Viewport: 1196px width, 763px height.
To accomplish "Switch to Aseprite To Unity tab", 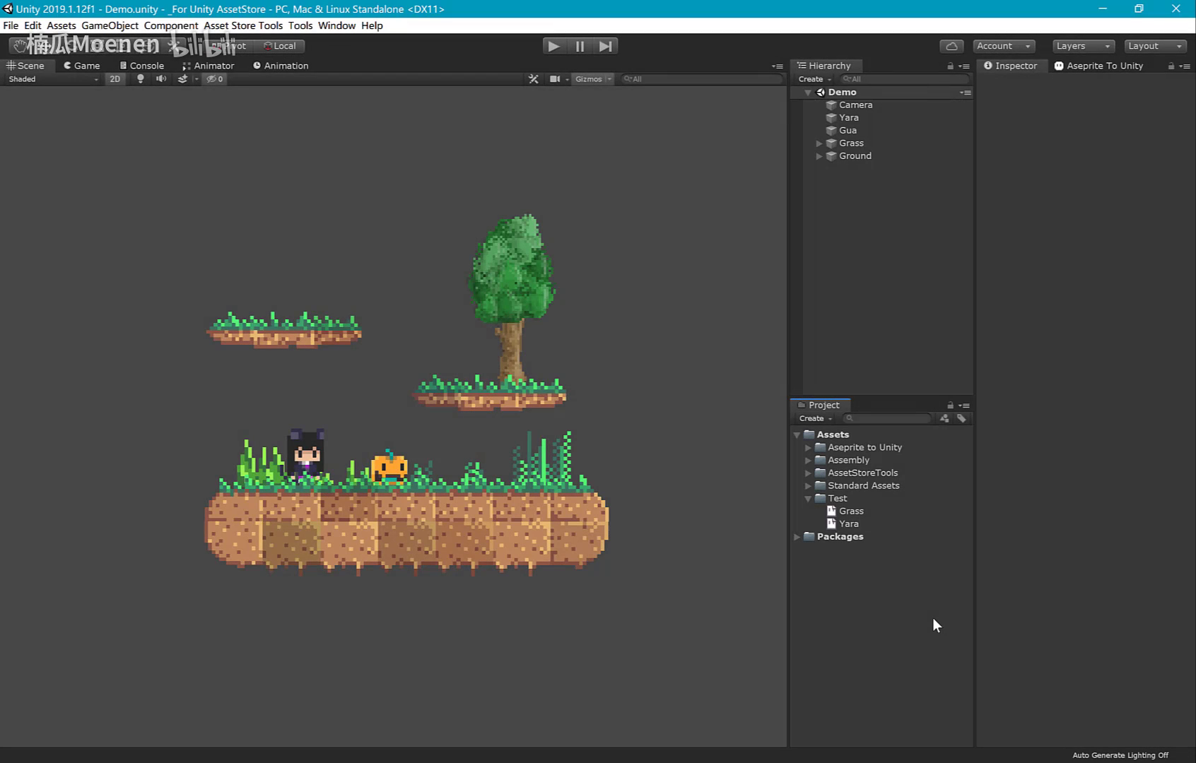I will pos(1098,66).
